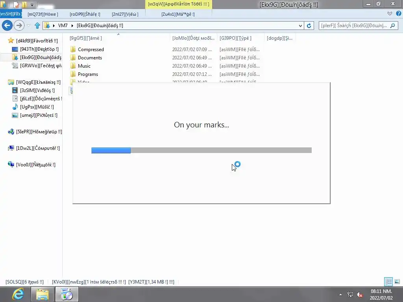This screenshot has height=302, width=403.
Task: Select Computer in navigation pane
Action: pyautogui.click(x=37, y=148)
